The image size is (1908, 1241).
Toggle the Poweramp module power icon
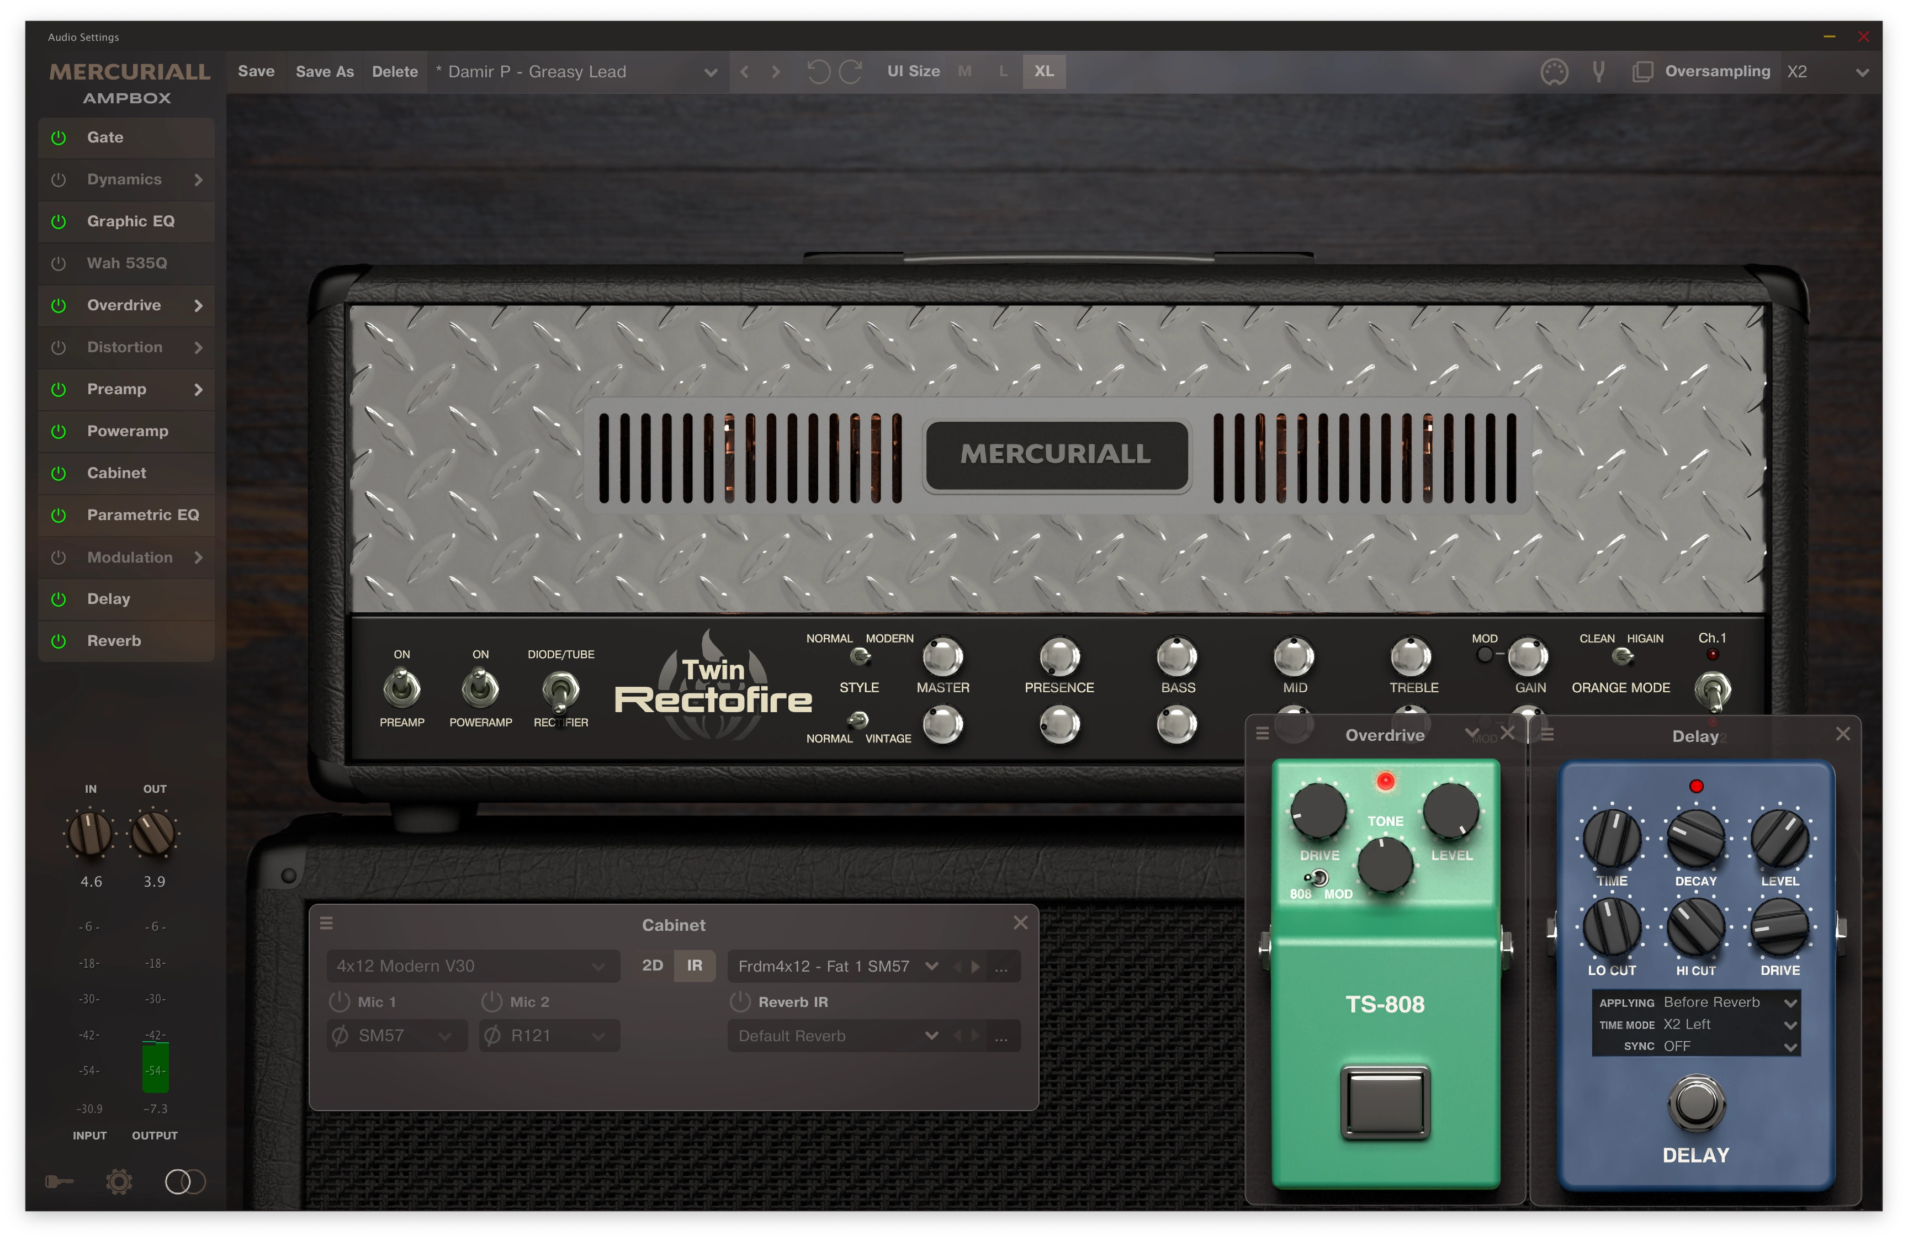59,431
